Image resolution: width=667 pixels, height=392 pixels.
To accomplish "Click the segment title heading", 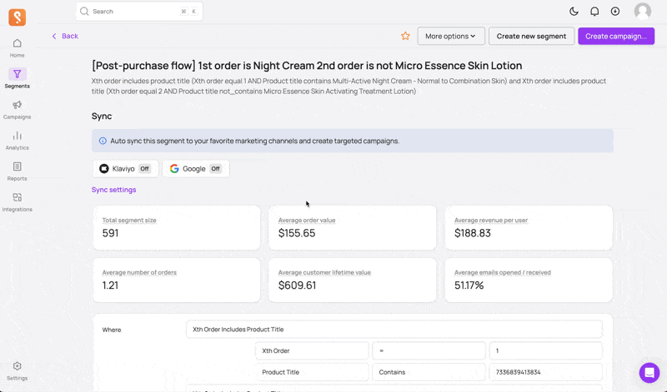I will point(307,66).
